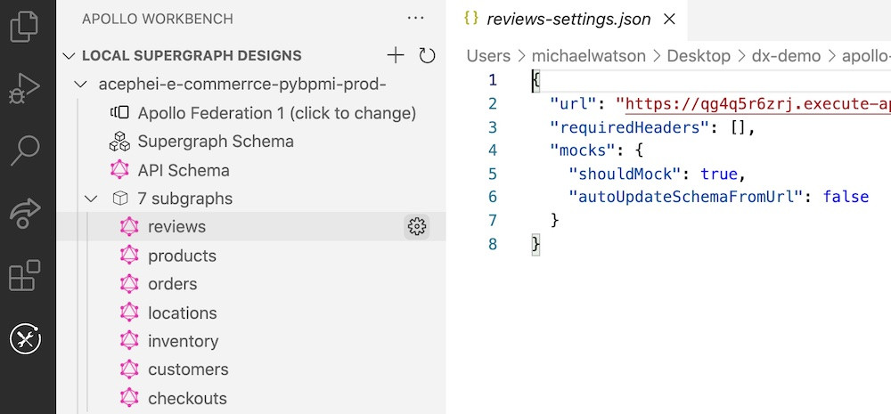Screen dimensions: 891x414
Task: Click the "requiredHeaders" key on line 3
Action: (x=630, y=128)
